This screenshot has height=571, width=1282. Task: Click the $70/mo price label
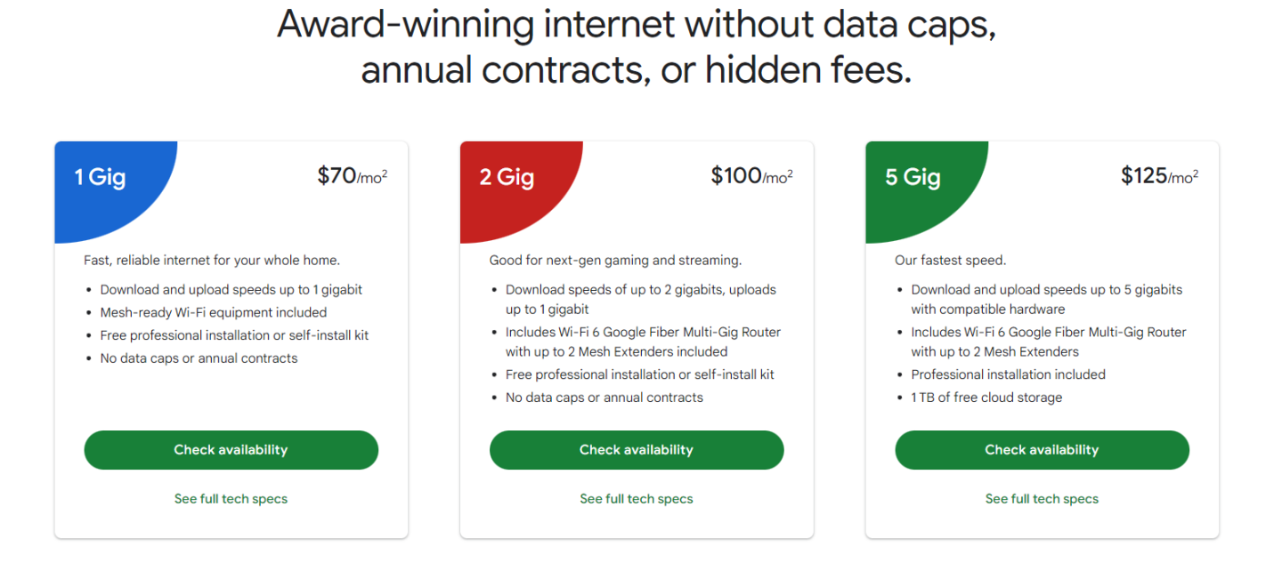click(x=352, y=175)
